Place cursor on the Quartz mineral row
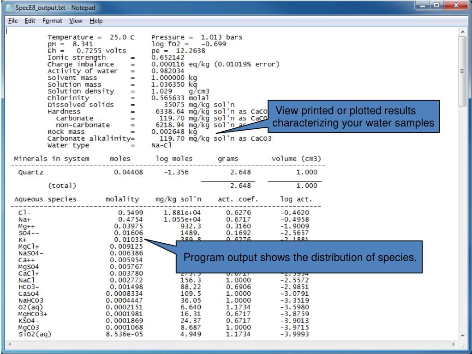Viewport: 472px width, 354px height. click(x=31, y=172)
